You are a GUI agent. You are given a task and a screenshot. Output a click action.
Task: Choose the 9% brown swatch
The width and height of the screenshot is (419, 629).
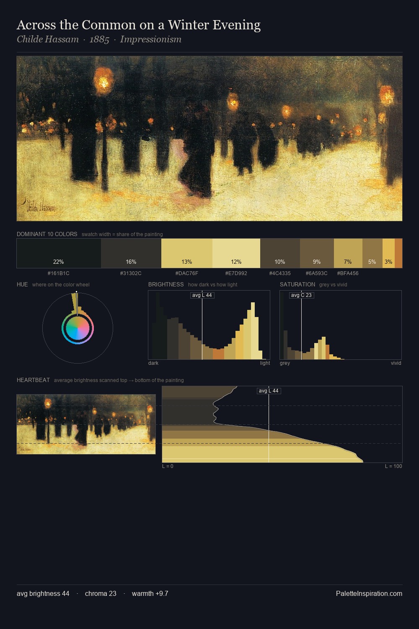[317, 253]
